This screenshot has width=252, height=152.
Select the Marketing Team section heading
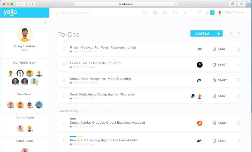[x=25, y=63]
